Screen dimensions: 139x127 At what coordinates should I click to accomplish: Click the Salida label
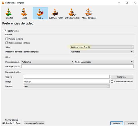tap(8, 47)
